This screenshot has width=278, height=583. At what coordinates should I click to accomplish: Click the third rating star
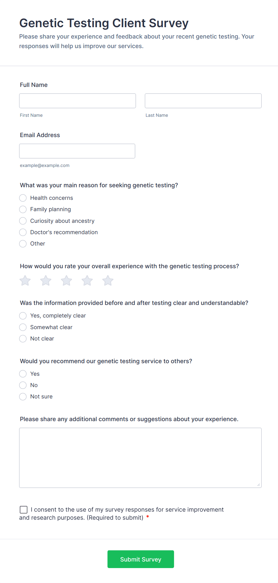point(66,281)
